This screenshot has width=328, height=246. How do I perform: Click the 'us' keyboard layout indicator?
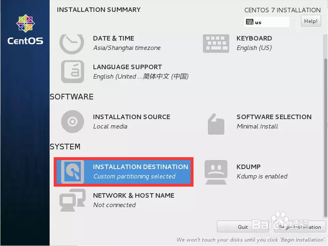click(267, 22)
